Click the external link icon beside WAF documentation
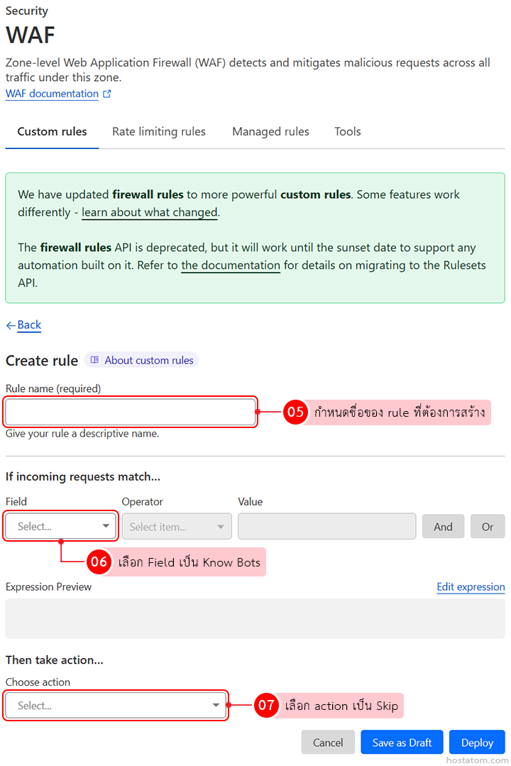This screenshot has height=766, width=511. (107, 94)
